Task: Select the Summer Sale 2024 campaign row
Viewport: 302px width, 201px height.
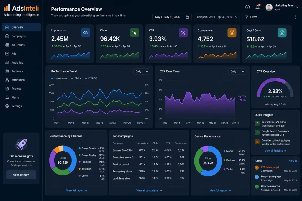Action: click(149, 150)
